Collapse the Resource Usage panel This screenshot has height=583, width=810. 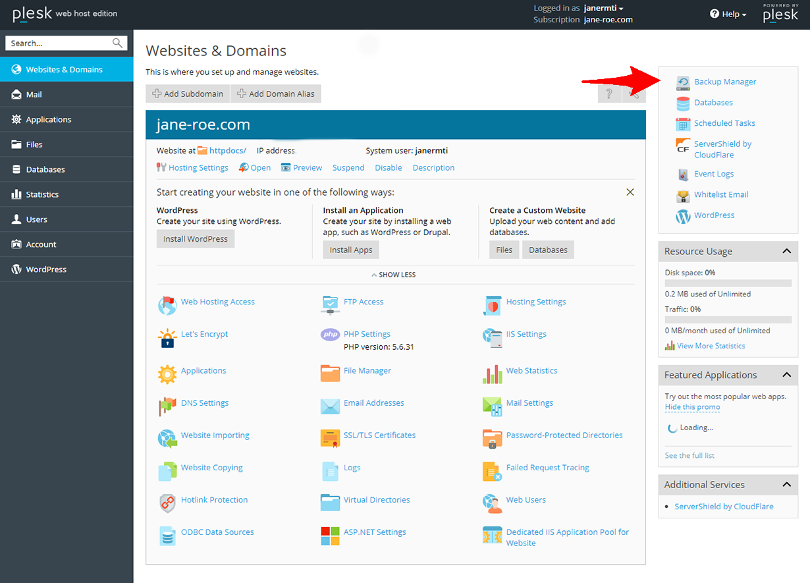pyautogui.click(x=786, y=252)
